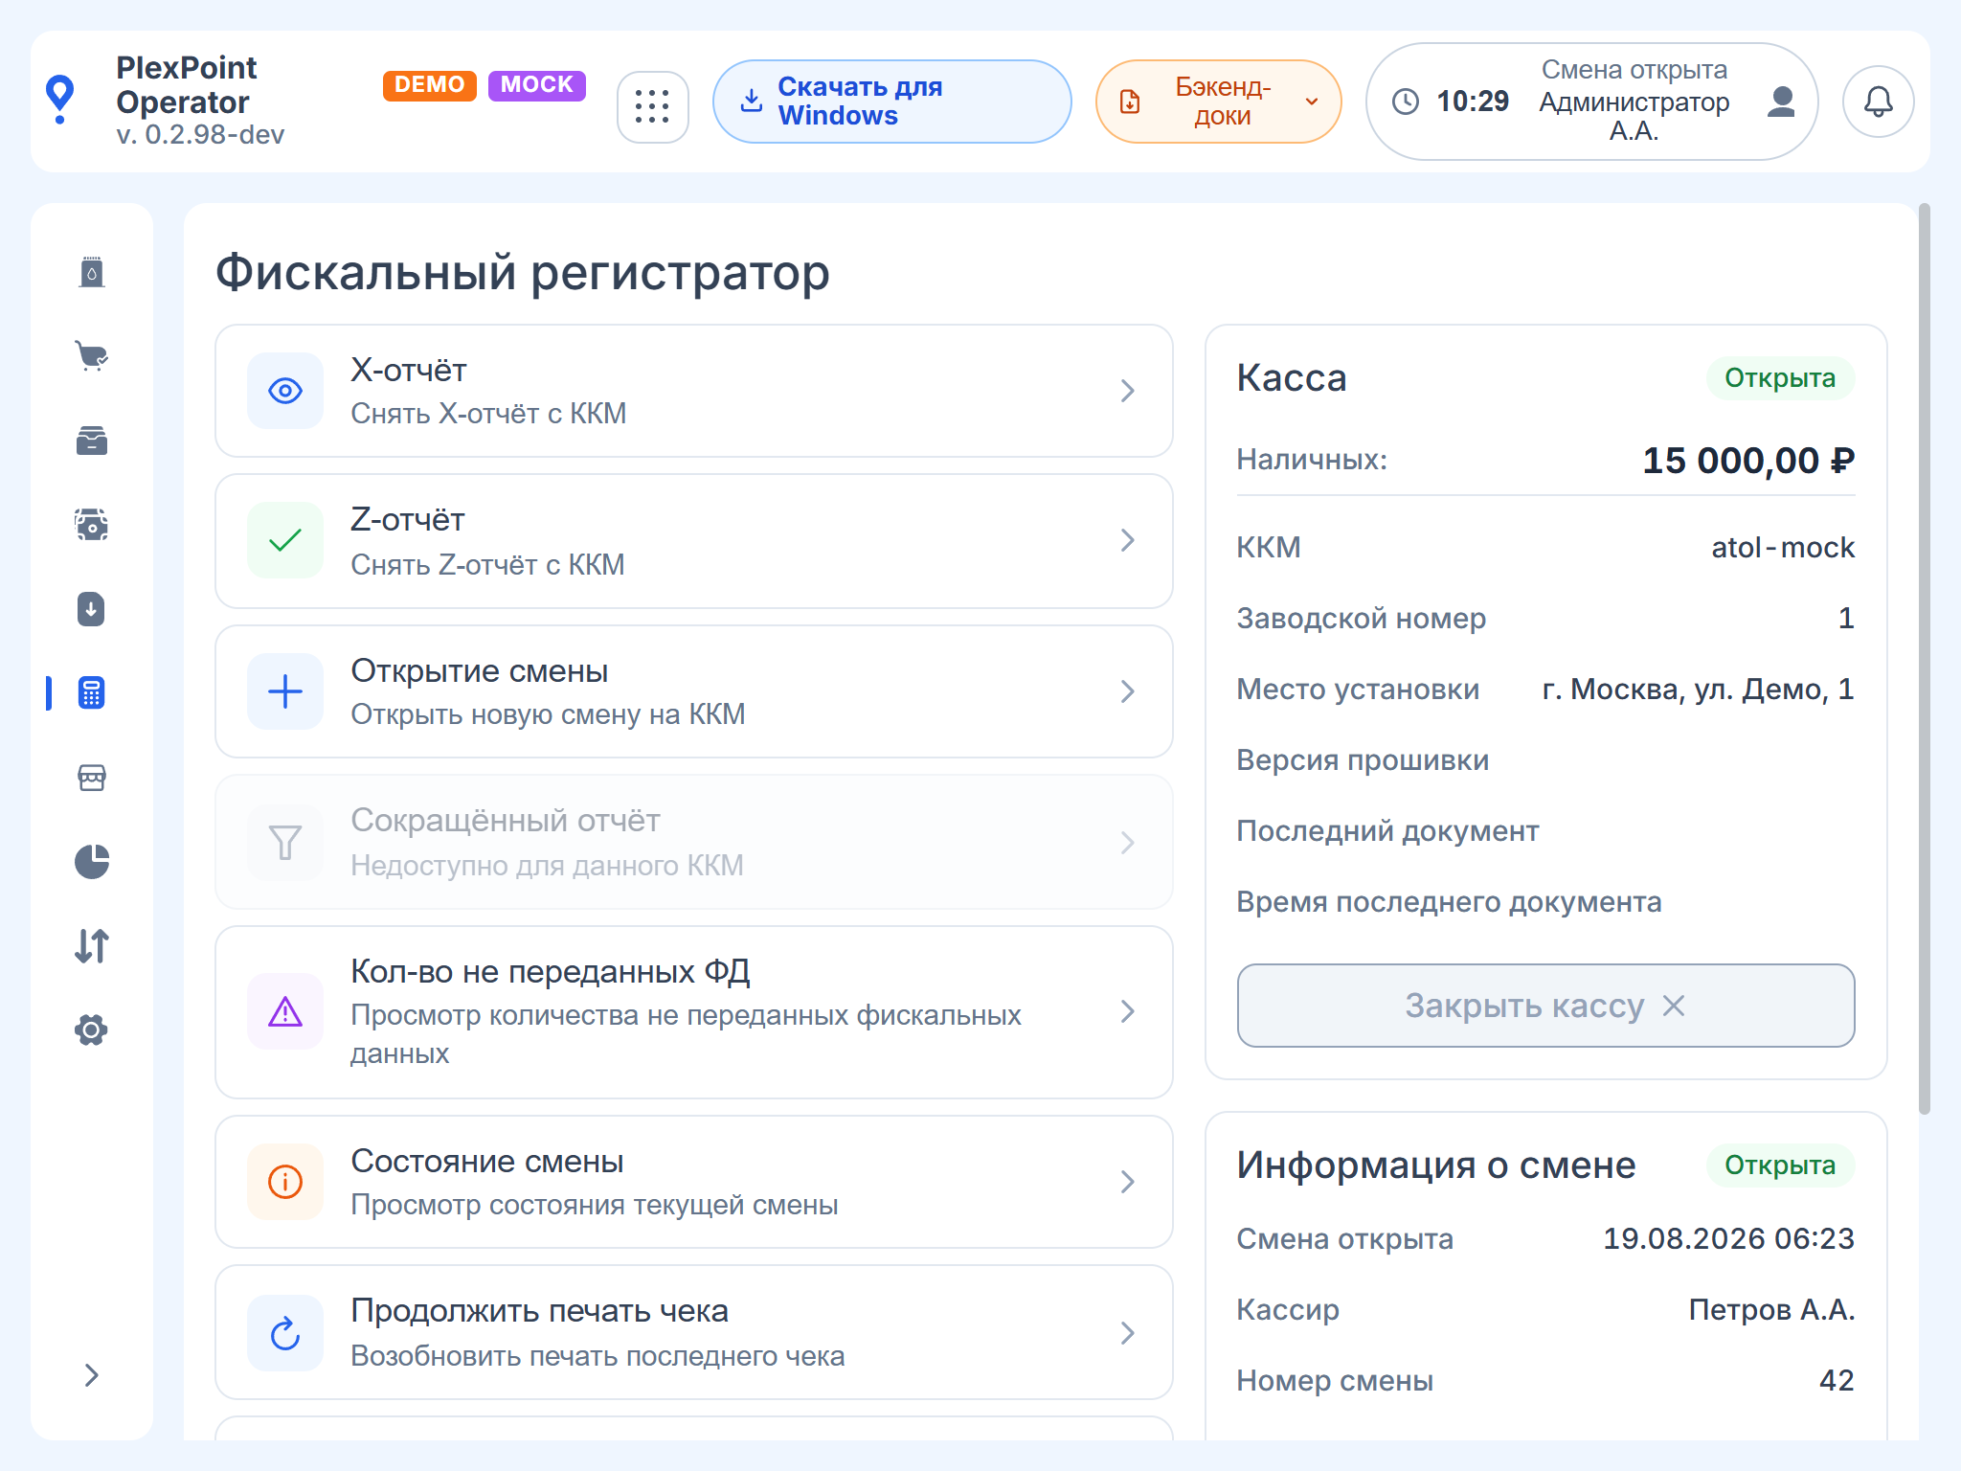
Task: Open the apps grid menu
Action: (652, 106)
